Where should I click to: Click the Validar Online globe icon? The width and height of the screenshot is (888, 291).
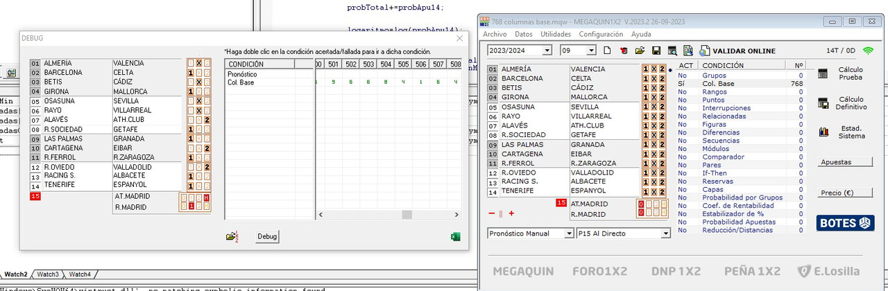pos(704,51)
